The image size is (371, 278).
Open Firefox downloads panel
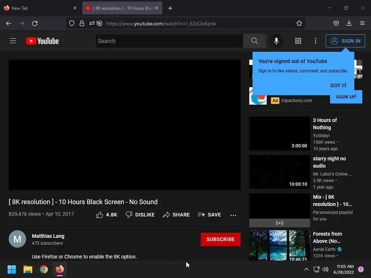(x=349, y=24)
